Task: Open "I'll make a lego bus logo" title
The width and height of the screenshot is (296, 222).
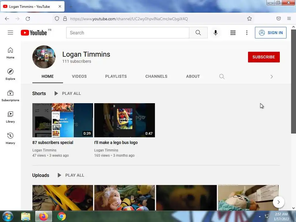Action: coord(116,143)
